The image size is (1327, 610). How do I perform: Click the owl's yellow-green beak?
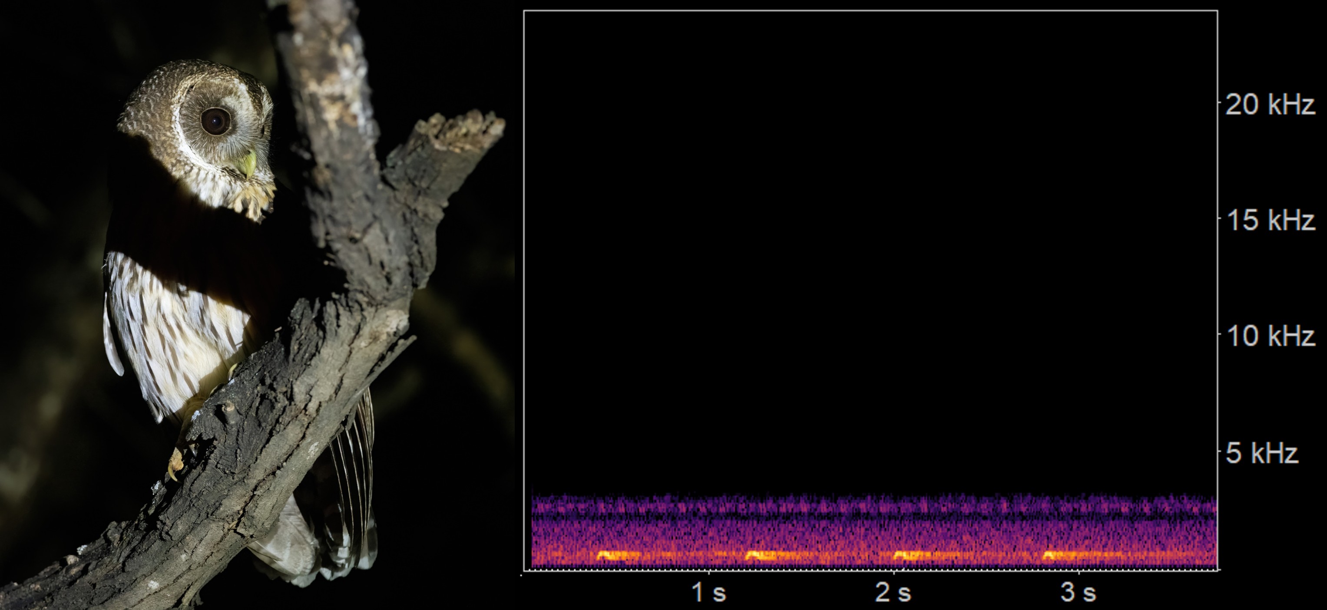[x=249, y=164]
